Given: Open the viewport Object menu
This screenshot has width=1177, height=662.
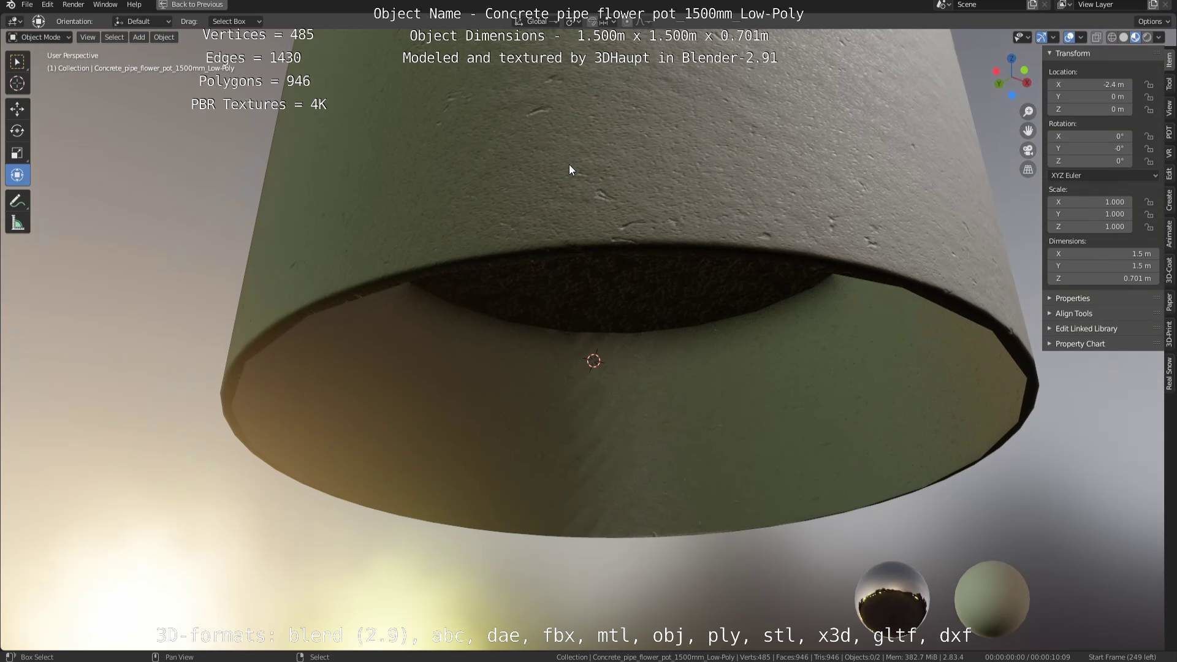Looking at the screenshot, I should click(x=164, y=37).
